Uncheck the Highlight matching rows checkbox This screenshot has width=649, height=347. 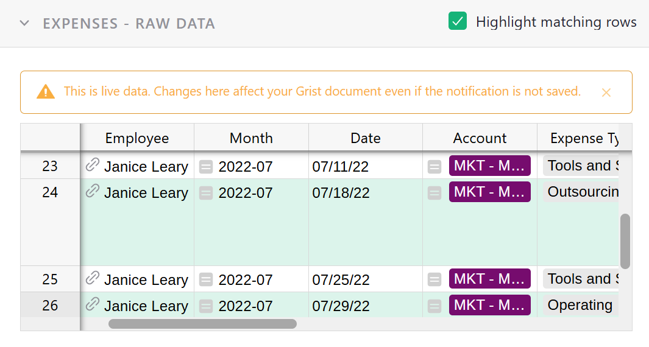tap(457, 22)
